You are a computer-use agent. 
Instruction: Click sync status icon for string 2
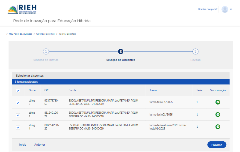click(x=218, y=102)
